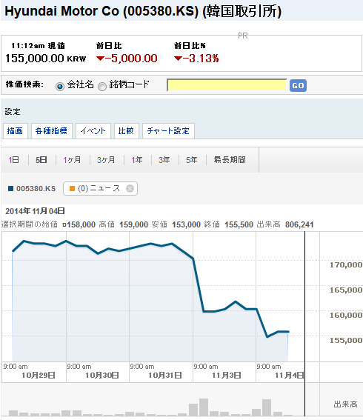Click the 160,000 price axis label
Viewport: 363px width, 420px height.
coord(346,316)
